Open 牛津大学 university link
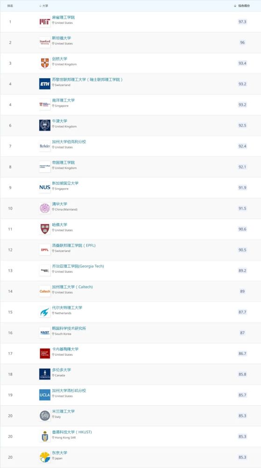Viewport: 261px width, 468px height. [x=59, y=121]
